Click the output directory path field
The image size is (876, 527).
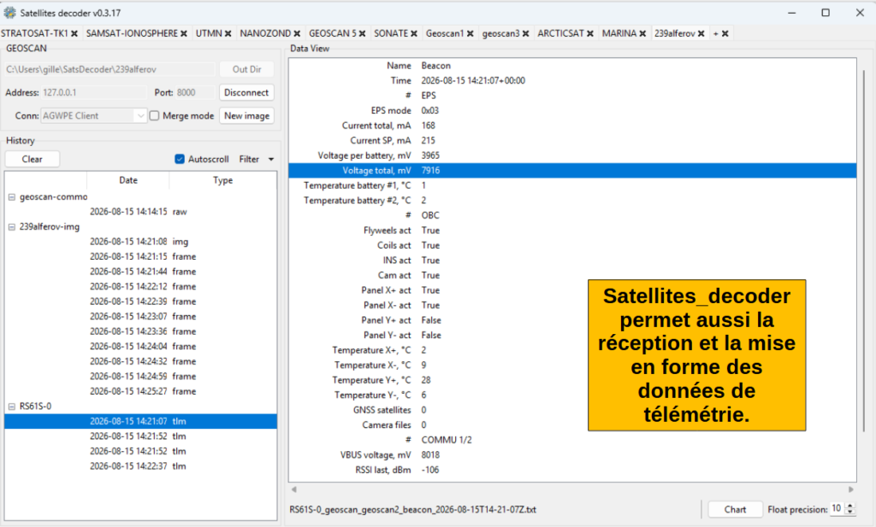110,69
